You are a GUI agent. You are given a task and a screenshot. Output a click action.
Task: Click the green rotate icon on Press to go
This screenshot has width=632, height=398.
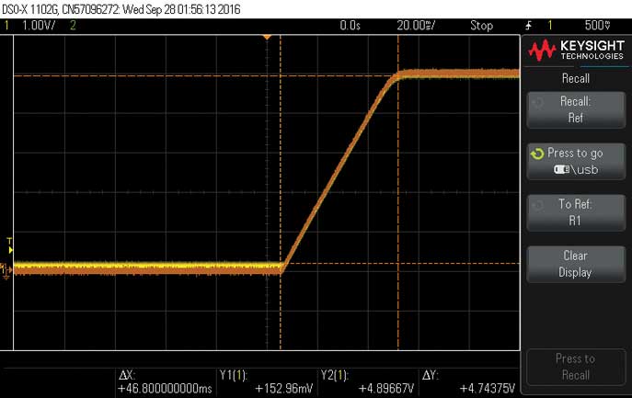click(537, 154)
